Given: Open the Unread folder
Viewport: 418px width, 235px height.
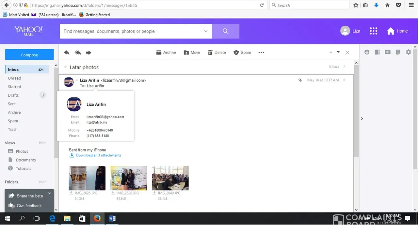Looking at the screenshot, I should (x=14, y=78).
